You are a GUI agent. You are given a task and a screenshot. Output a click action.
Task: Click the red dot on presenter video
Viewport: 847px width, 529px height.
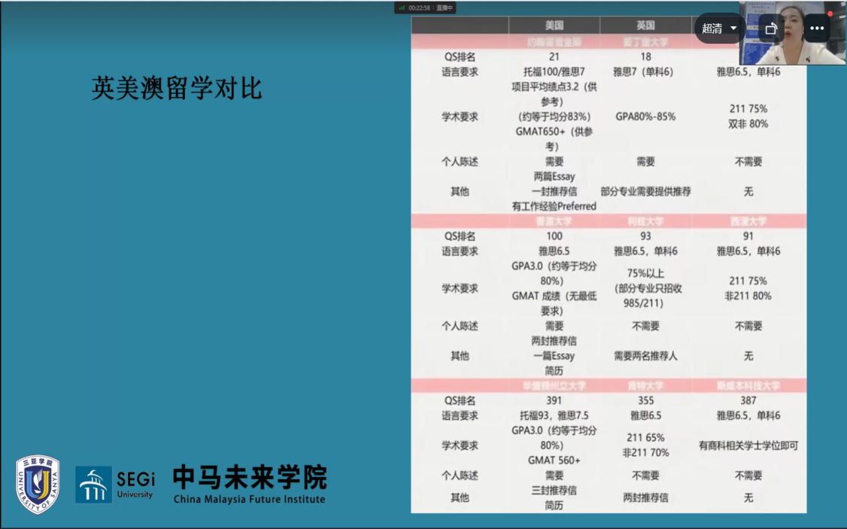pyautogui.click(x=830, y=14)
